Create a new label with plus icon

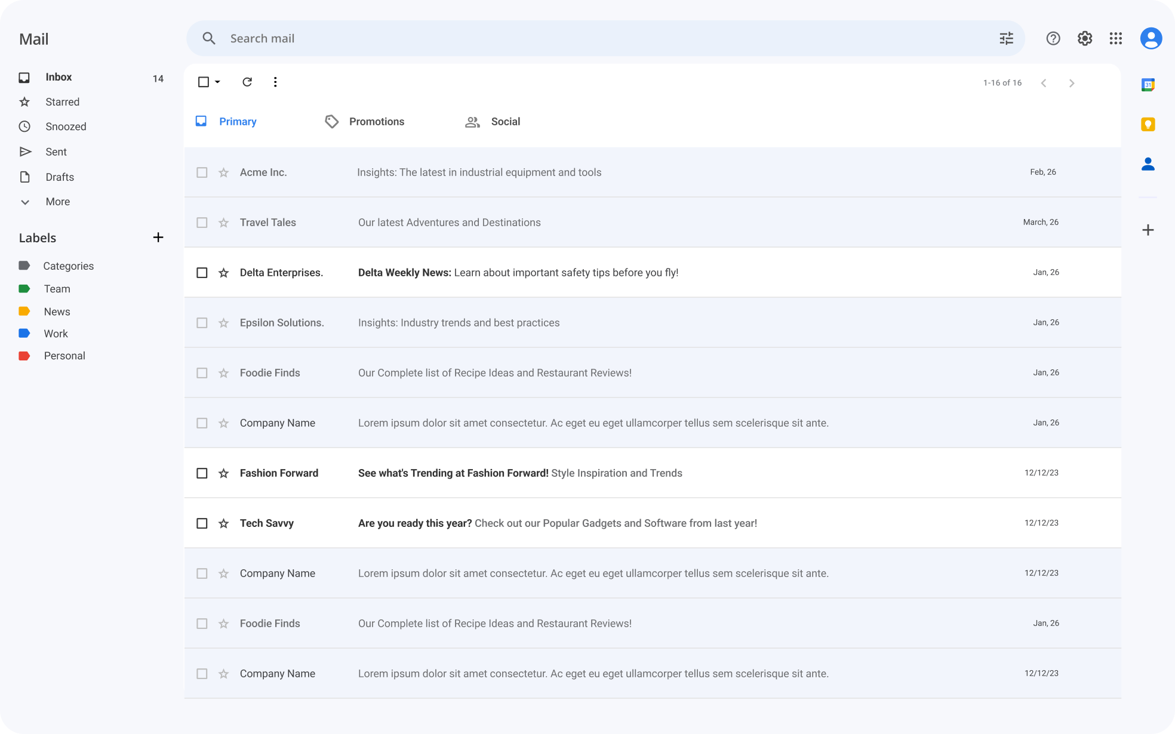point(158,238)
